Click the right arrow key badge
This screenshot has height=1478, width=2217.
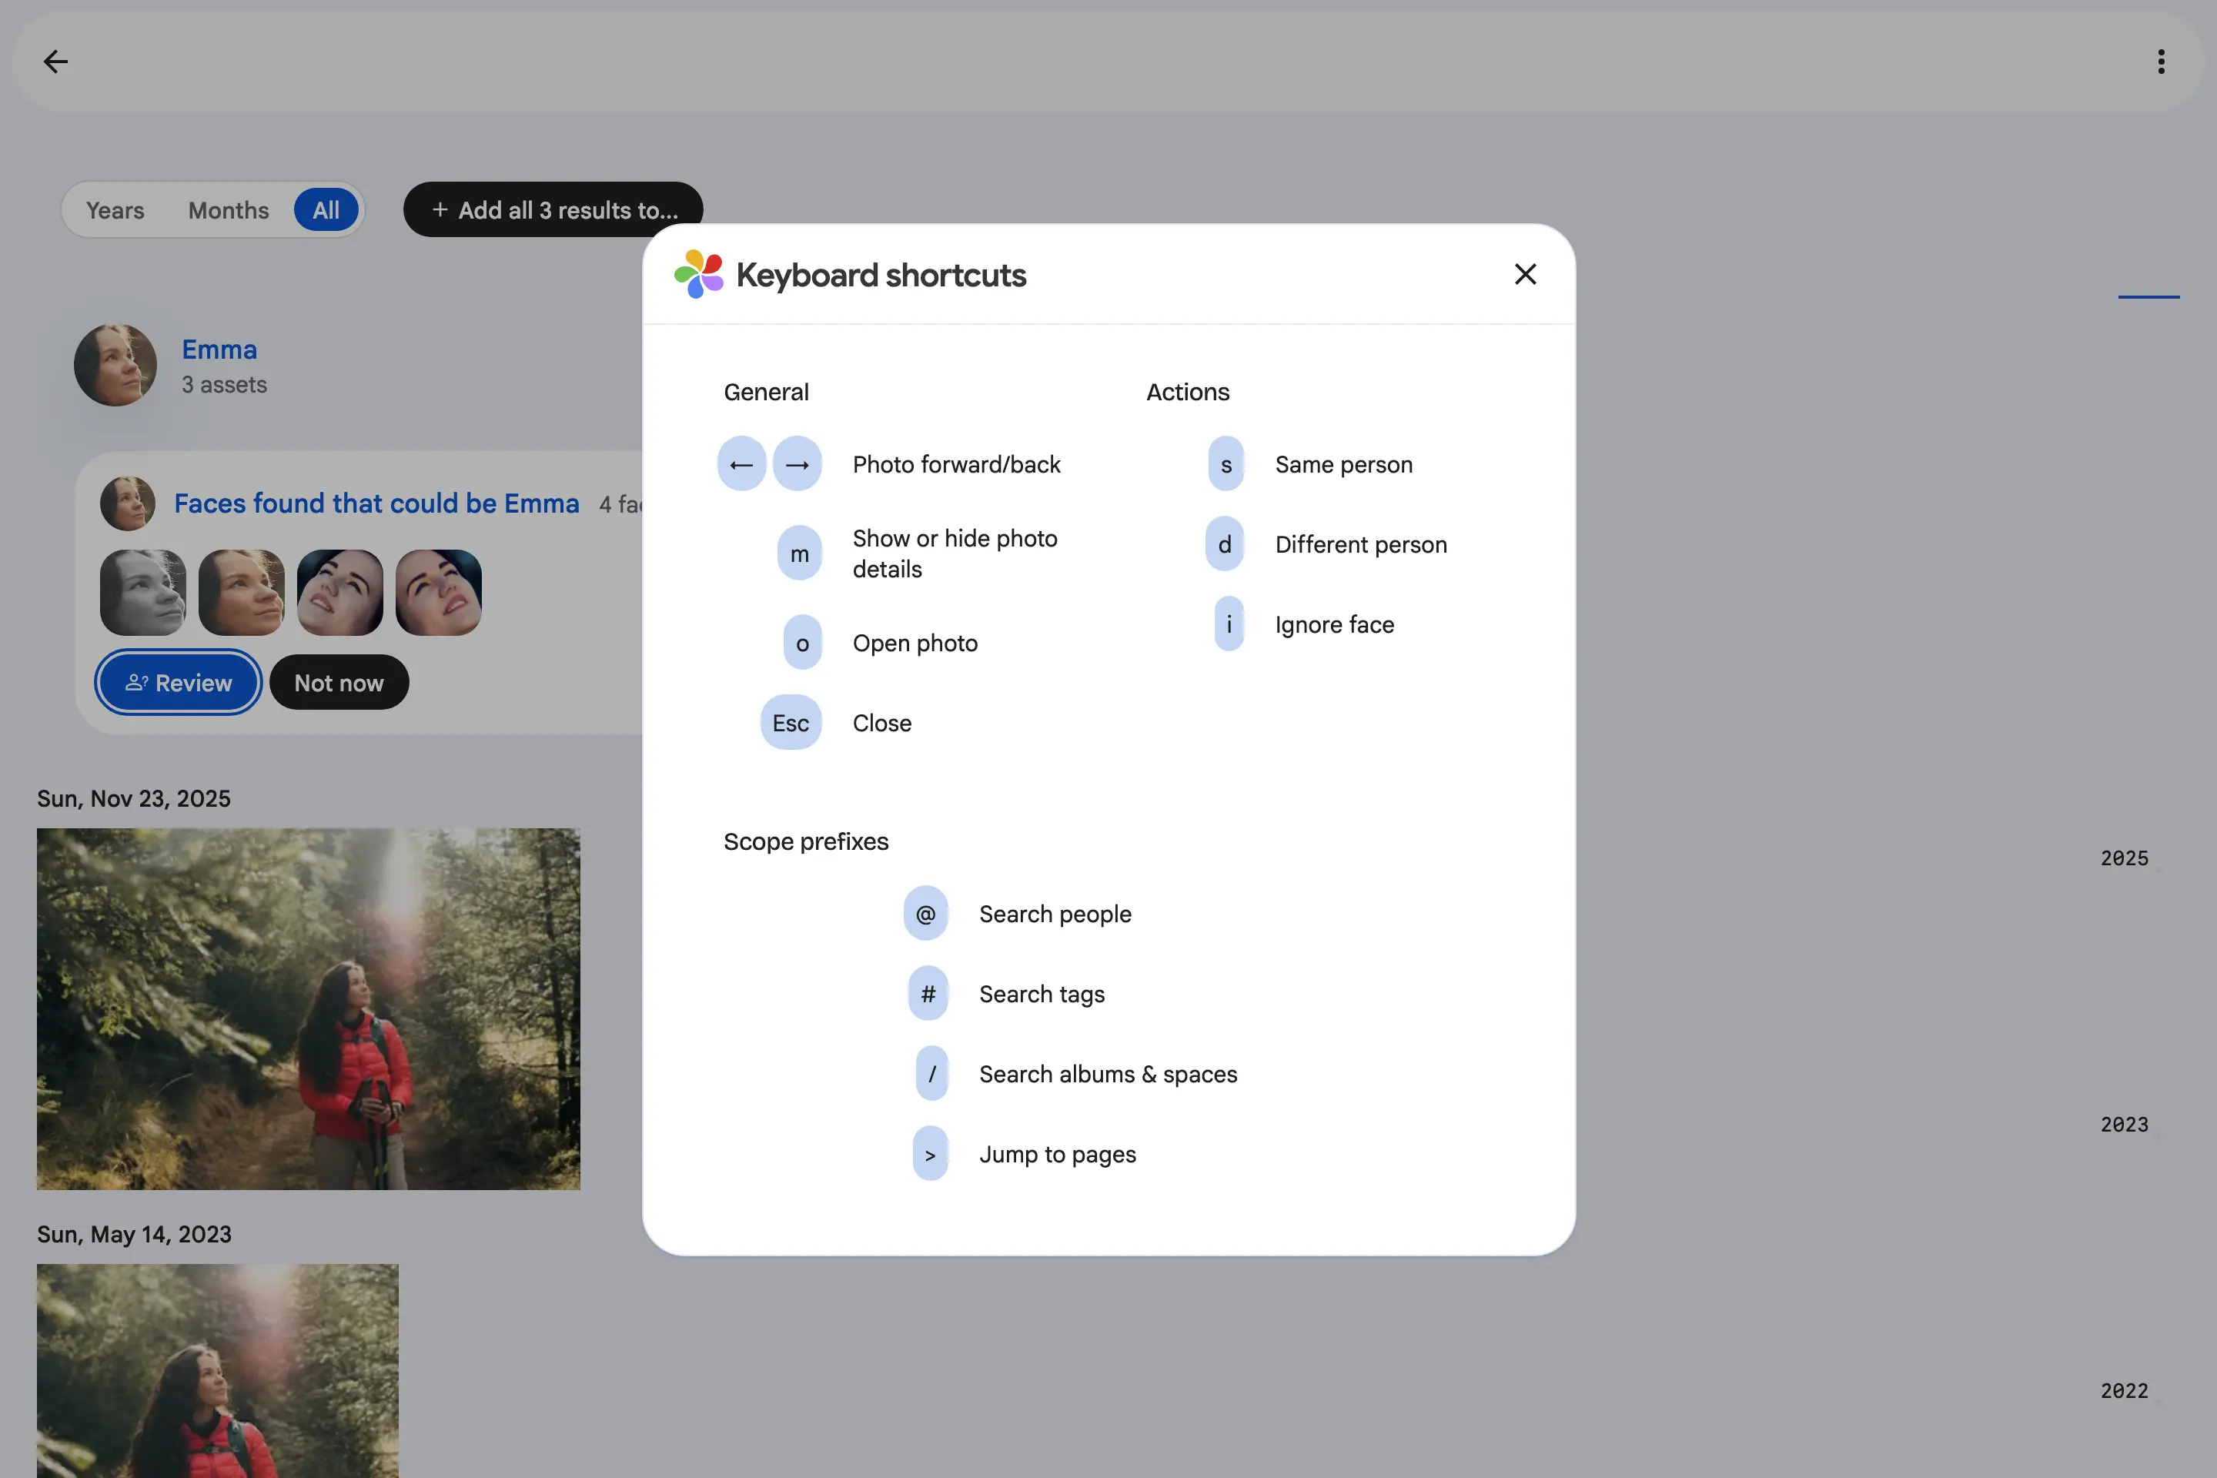tap(798, 463)
